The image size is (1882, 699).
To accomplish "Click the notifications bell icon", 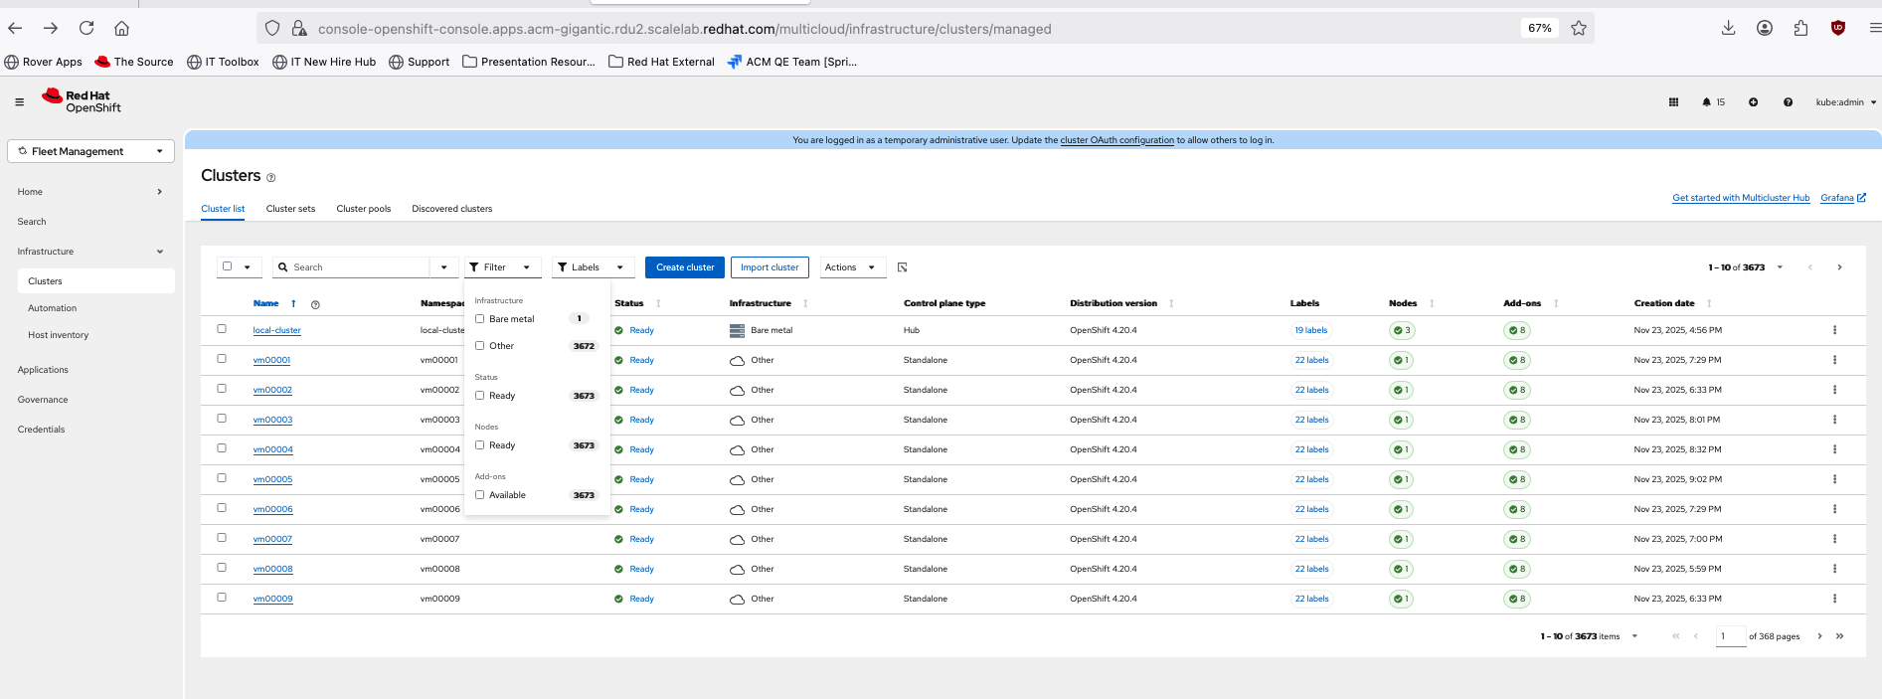I will pyautogui.click(x=1707, y=102).
